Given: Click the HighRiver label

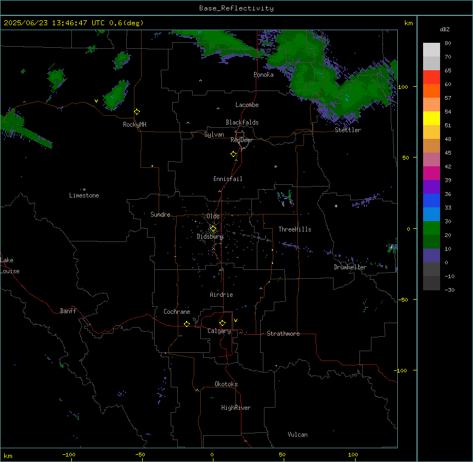Looking at the screenshot, I should coord(236,408).
